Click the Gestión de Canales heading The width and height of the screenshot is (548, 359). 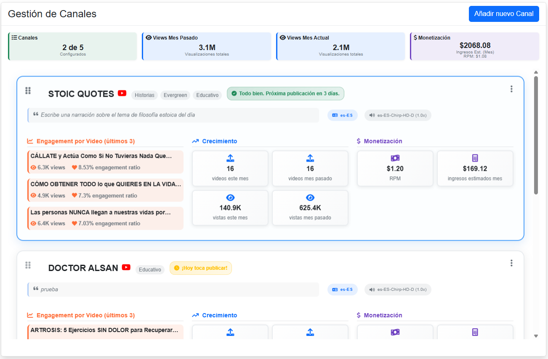click(52, 14)
